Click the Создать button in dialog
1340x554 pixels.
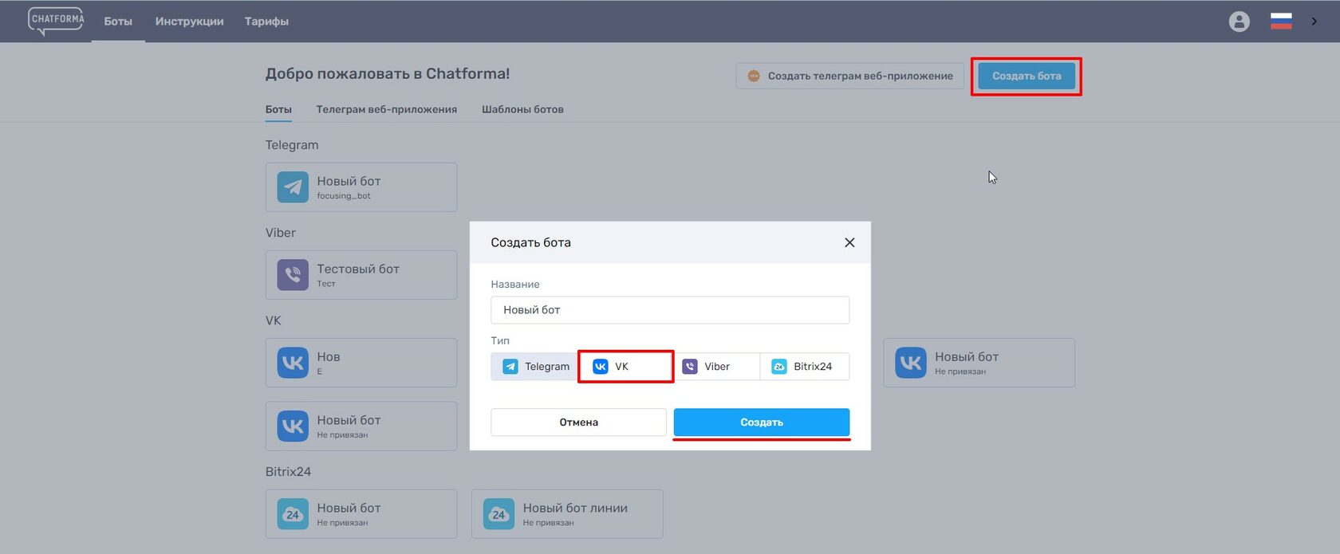(762, 422)
